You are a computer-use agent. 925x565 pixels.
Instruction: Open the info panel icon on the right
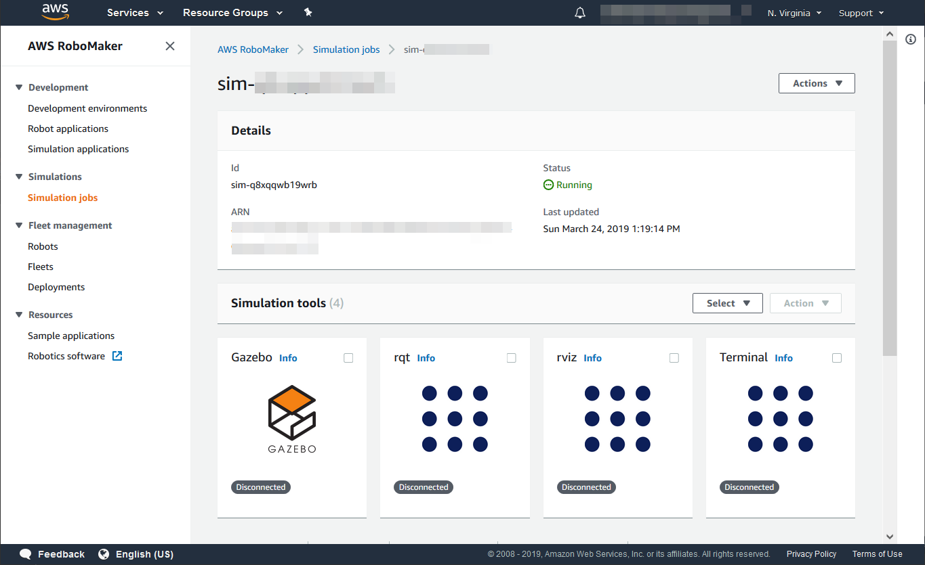point(911,39)
